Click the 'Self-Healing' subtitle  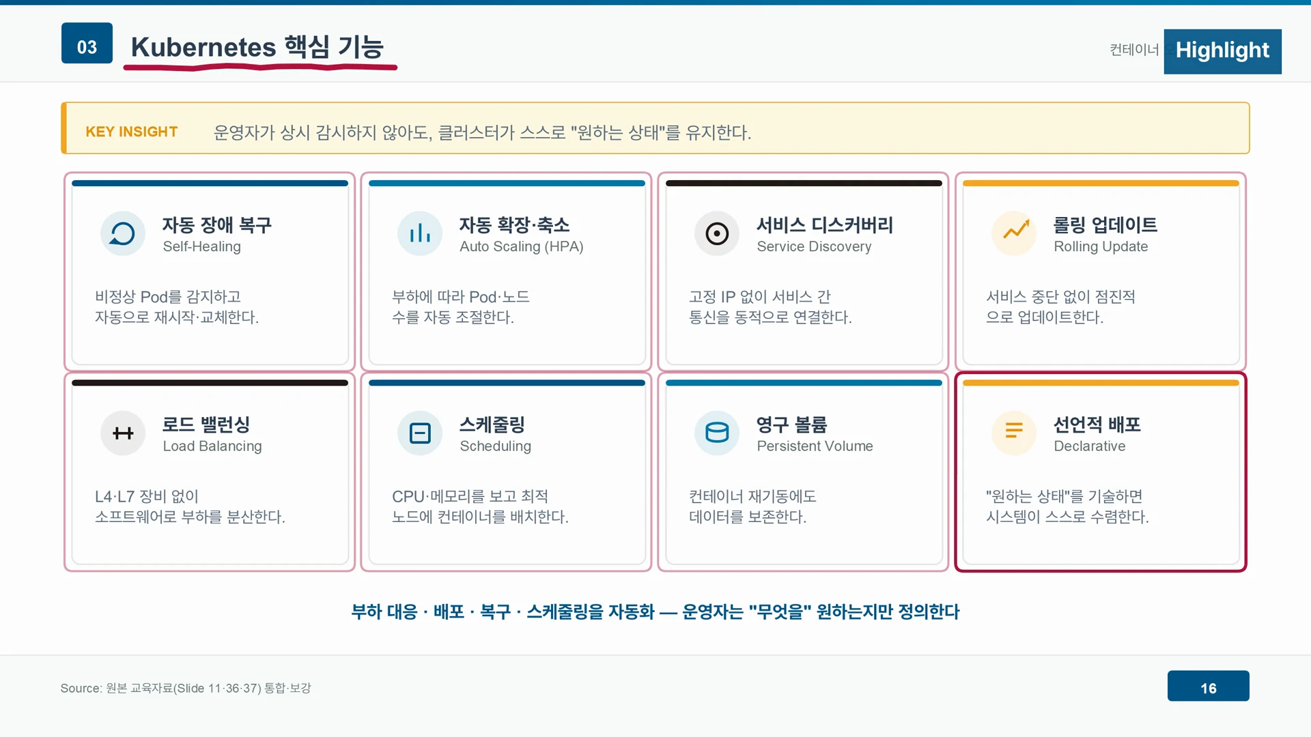pyautogui.click(x=201, y=246)
